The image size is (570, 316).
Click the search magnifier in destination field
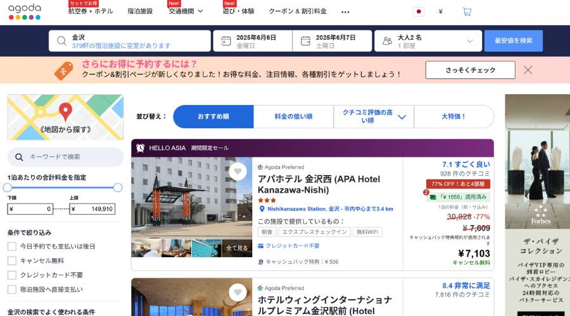coord(62,41)
